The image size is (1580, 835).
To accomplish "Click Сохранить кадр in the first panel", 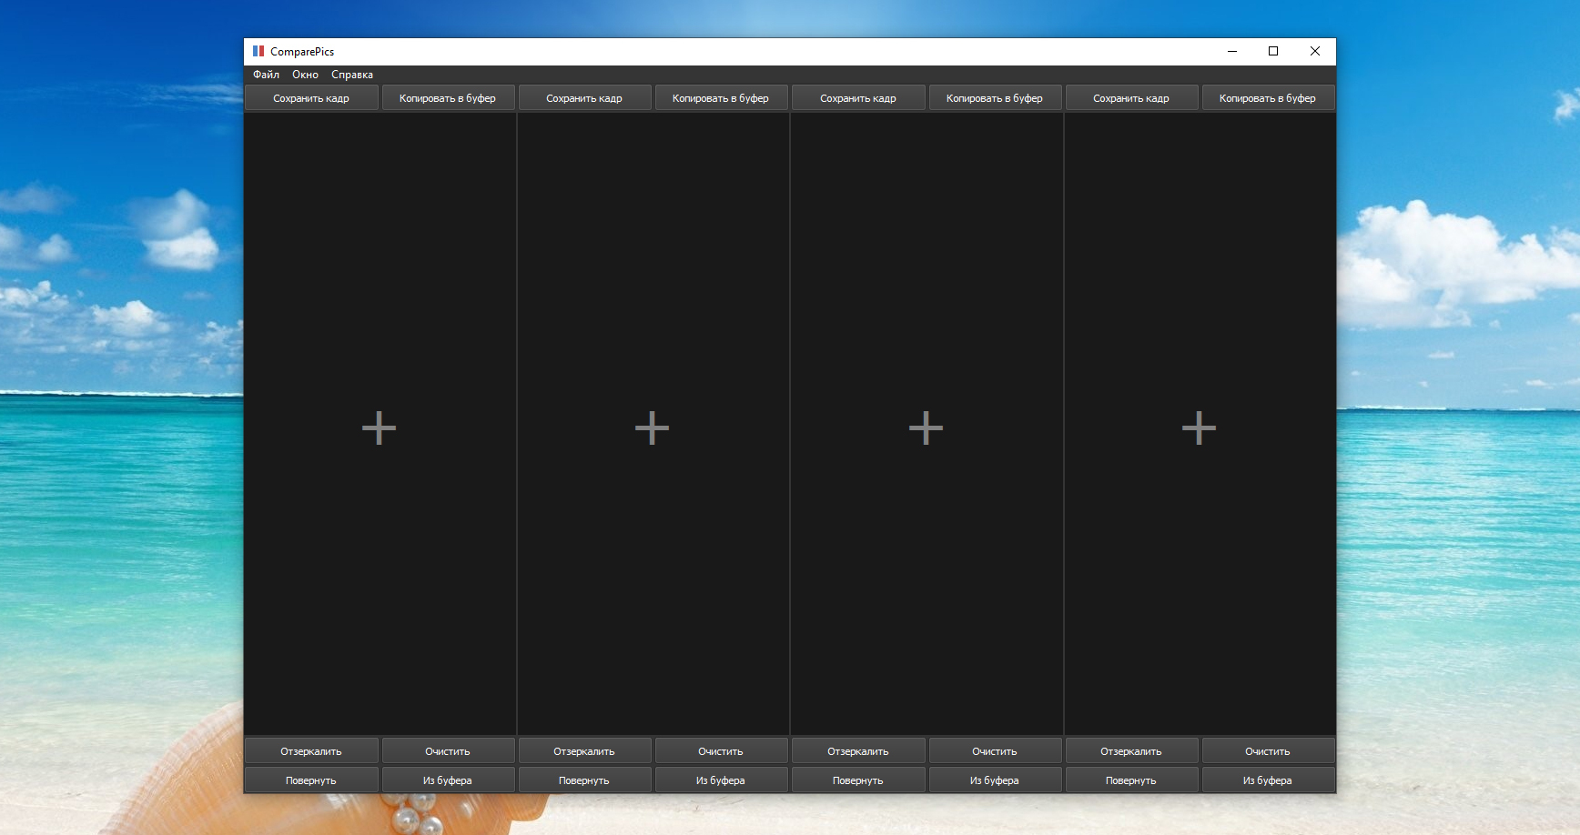I will [x=311, y=98].
